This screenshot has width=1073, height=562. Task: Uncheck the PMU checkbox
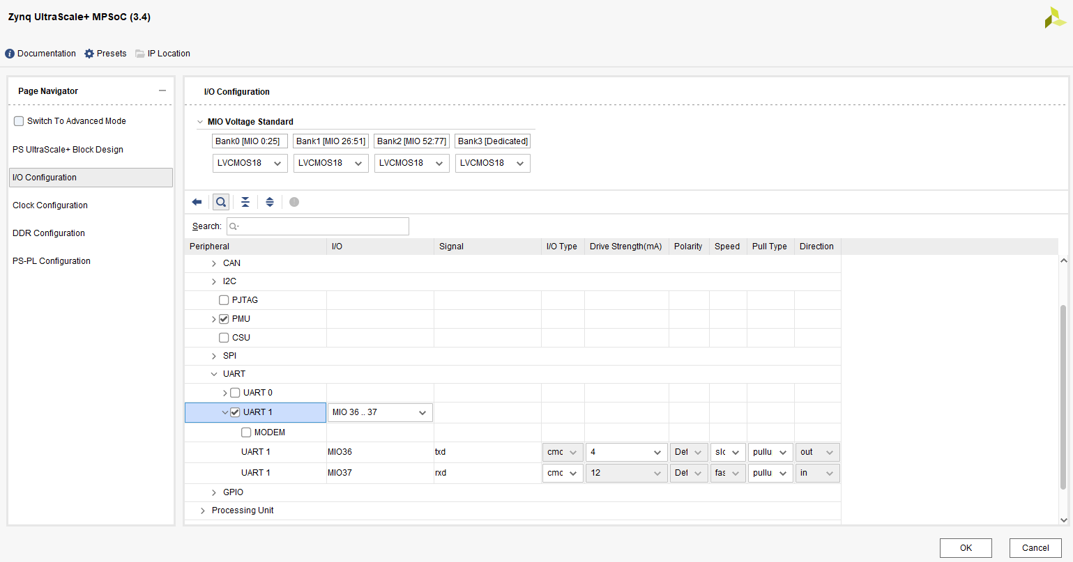pos(224,319)
